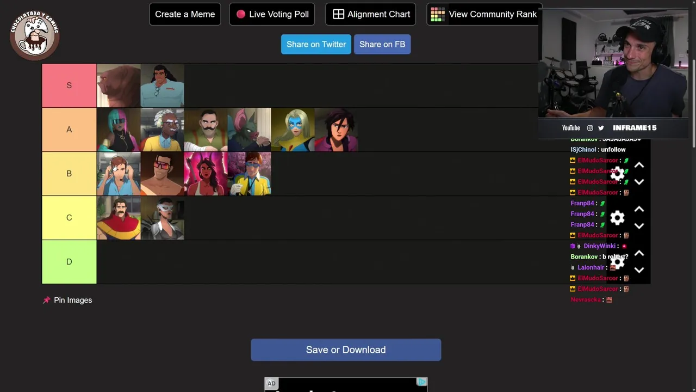Start a Live Voting Poll

pos(272,14)
